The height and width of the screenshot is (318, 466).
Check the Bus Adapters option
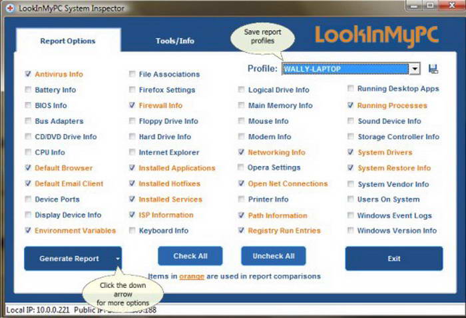point(28,121)
